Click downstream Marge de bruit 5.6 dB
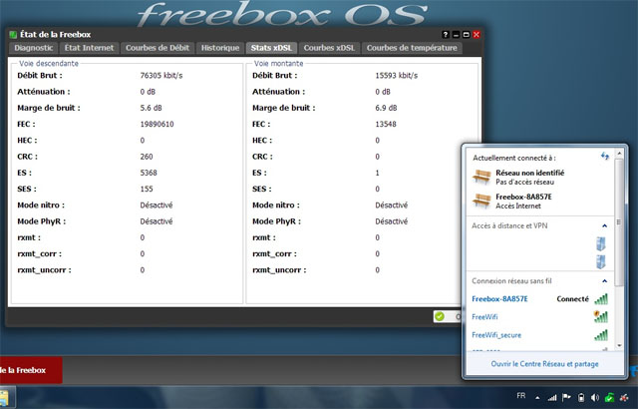The image size is (638, 409). (151, 109)
